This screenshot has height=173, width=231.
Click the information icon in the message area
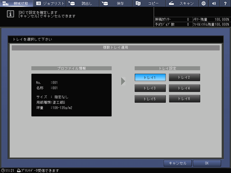pyautogui.click(x=10, y=14)
